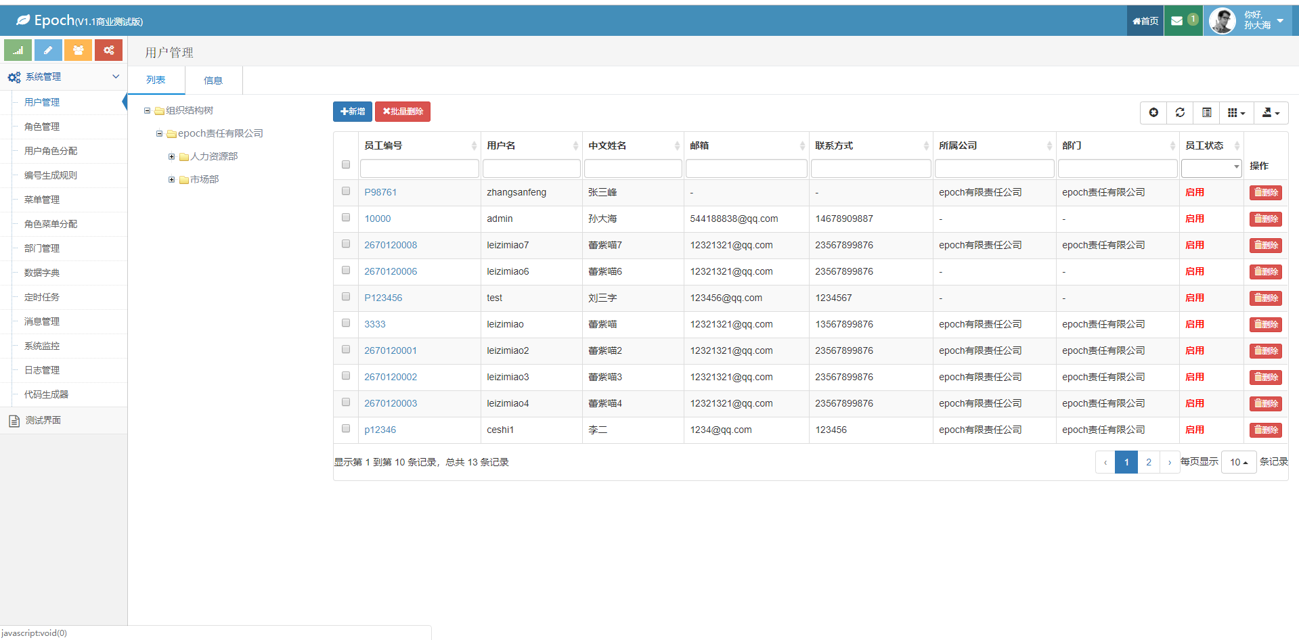The height and width of the screenshot is (640, 1299).
Task: Open the 员工状态 filter dropdown
Action: click(x=1211, y=168)
